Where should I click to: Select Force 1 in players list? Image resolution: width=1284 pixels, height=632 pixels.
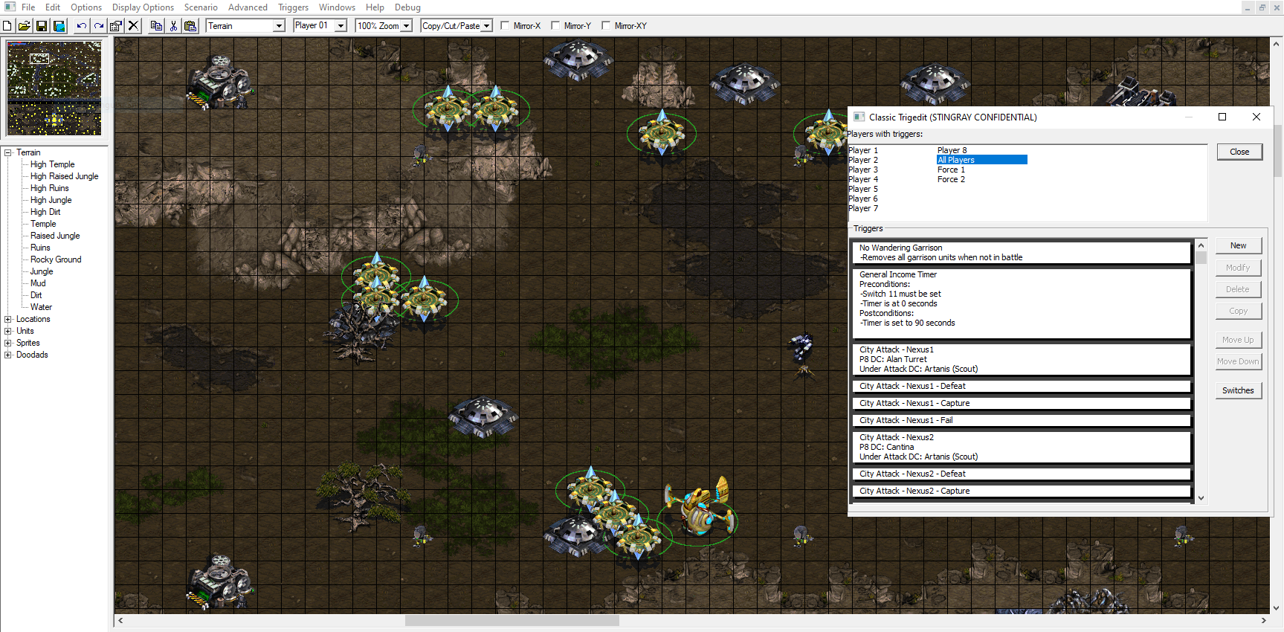952,170
